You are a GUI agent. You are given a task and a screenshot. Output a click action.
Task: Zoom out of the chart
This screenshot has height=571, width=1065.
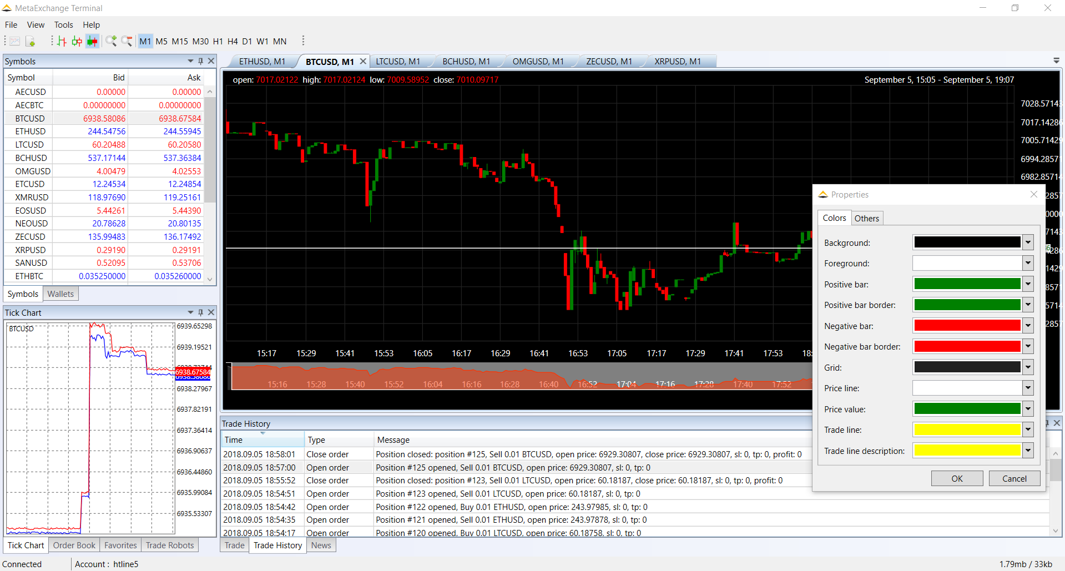point(127,41)
